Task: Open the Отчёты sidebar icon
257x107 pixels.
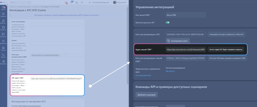Action: tap(3, 48)
